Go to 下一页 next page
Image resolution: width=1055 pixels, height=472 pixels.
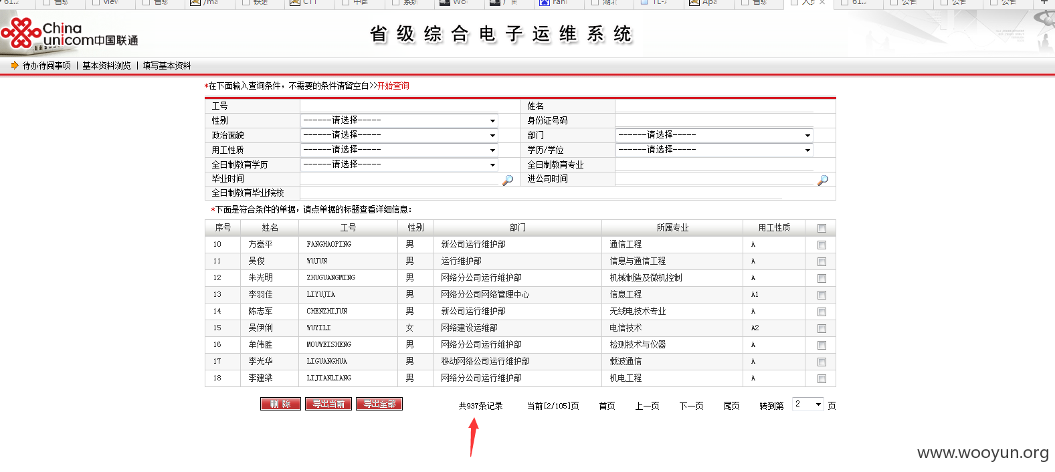(x=691, y=406)
